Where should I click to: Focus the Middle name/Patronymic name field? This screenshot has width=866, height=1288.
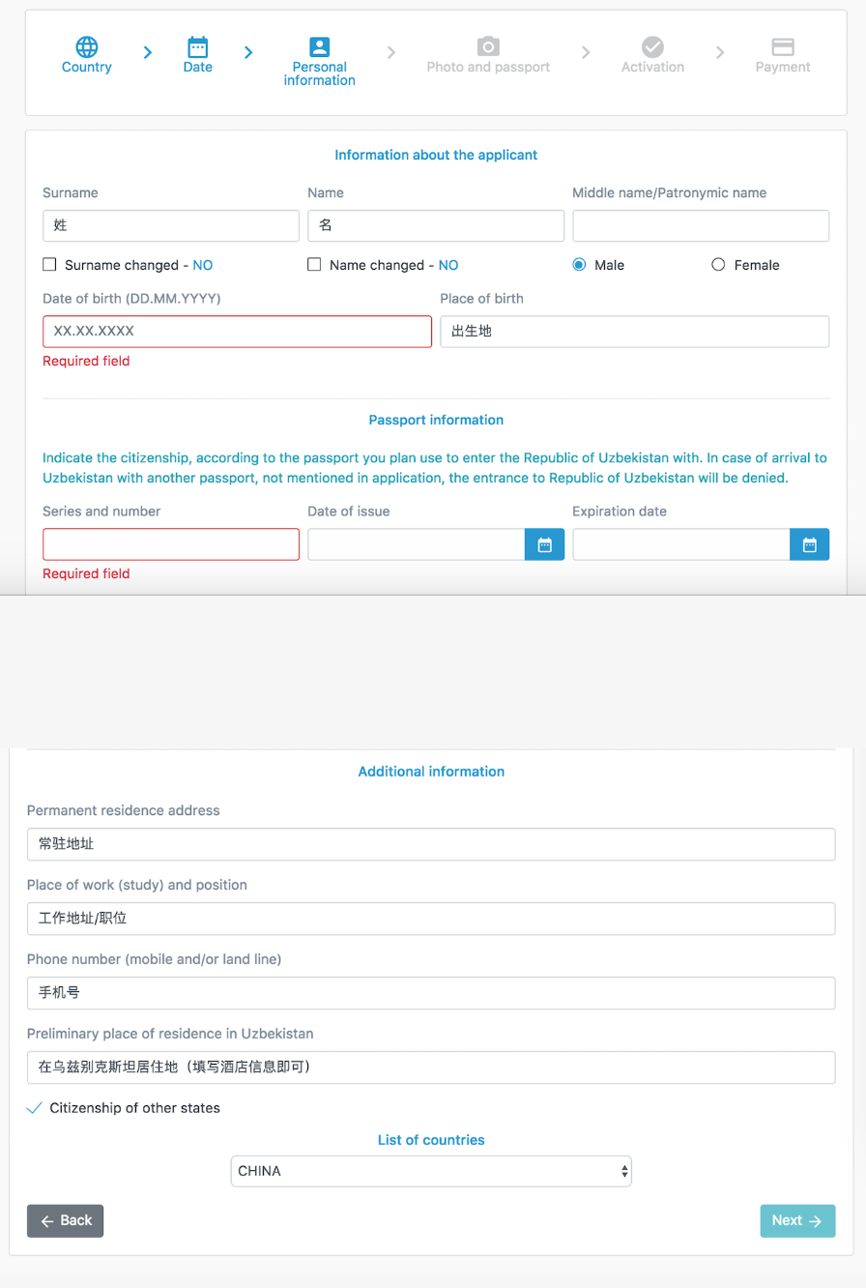pos(701,226)
